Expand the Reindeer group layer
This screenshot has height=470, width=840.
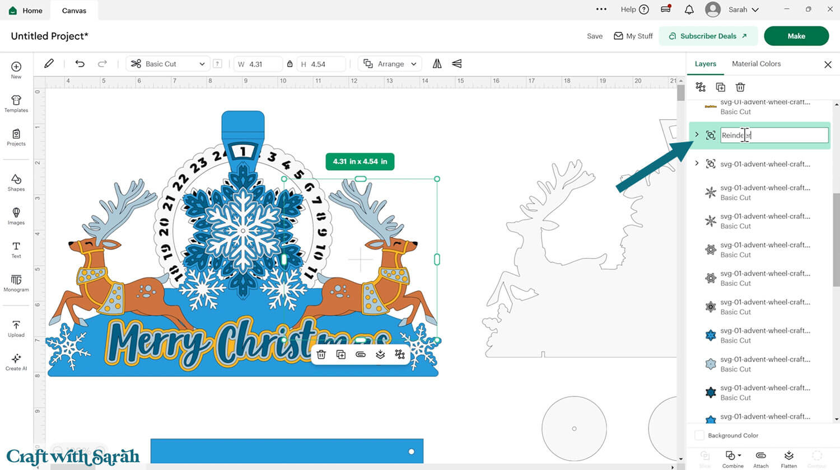click(x=697, y=135)
